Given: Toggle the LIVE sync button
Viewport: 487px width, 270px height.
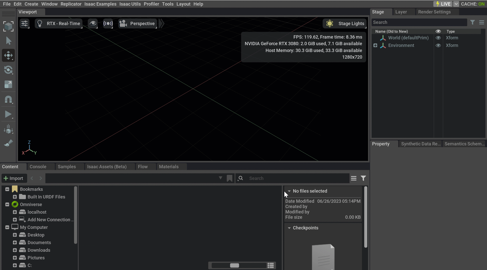Looking at the screenshot, I should (443, 4).
